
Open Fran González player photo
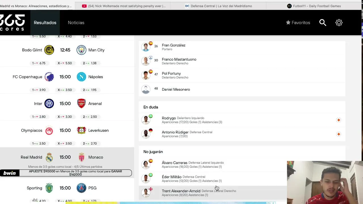click(x=146, y=47)
